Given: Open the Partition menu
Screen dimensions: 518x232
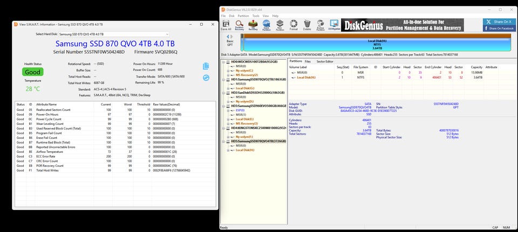Looking at the screenshot, I should tap(243, 16).
